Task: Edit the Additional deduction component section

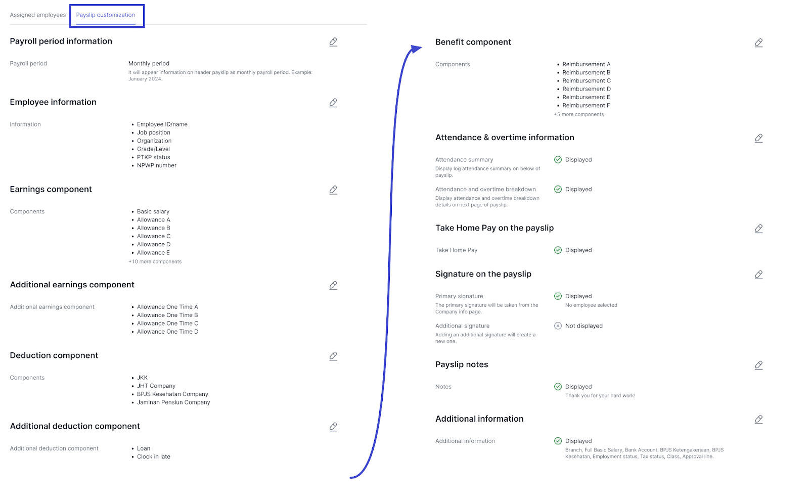Action: [333, 427]
